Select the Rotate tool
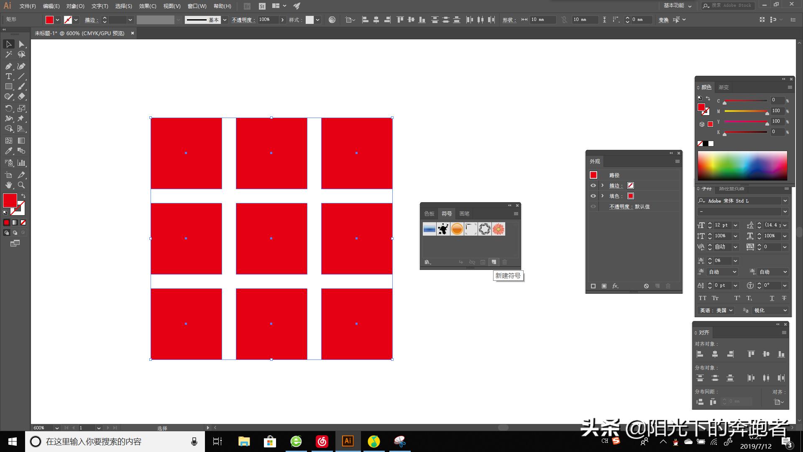This screenshot has width=803, height=452. tap(8, 108)
